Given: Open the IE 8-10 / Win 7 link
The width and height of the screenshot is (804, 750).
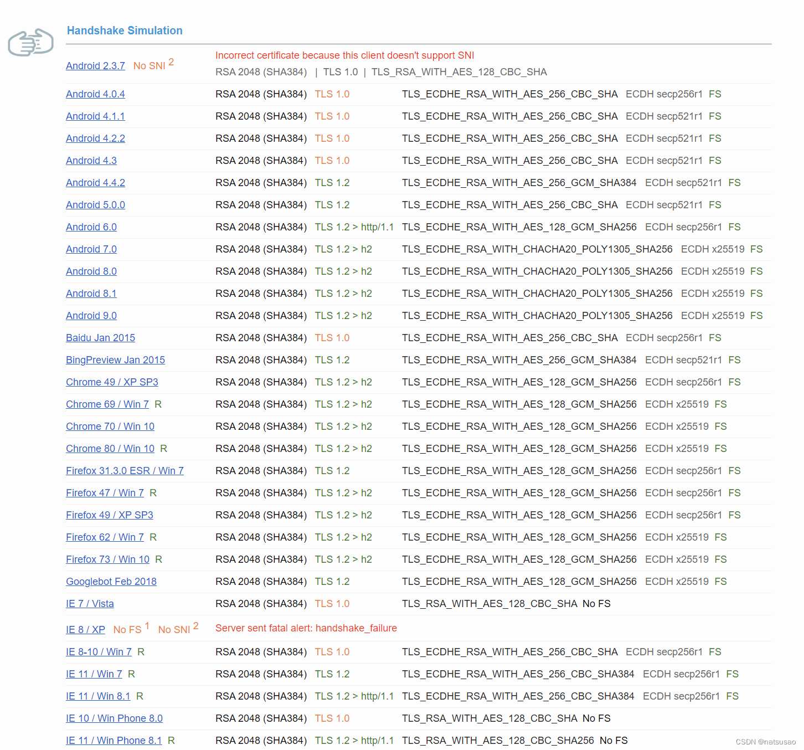Looking at the screenshot, I should click(x=99, y=652).
